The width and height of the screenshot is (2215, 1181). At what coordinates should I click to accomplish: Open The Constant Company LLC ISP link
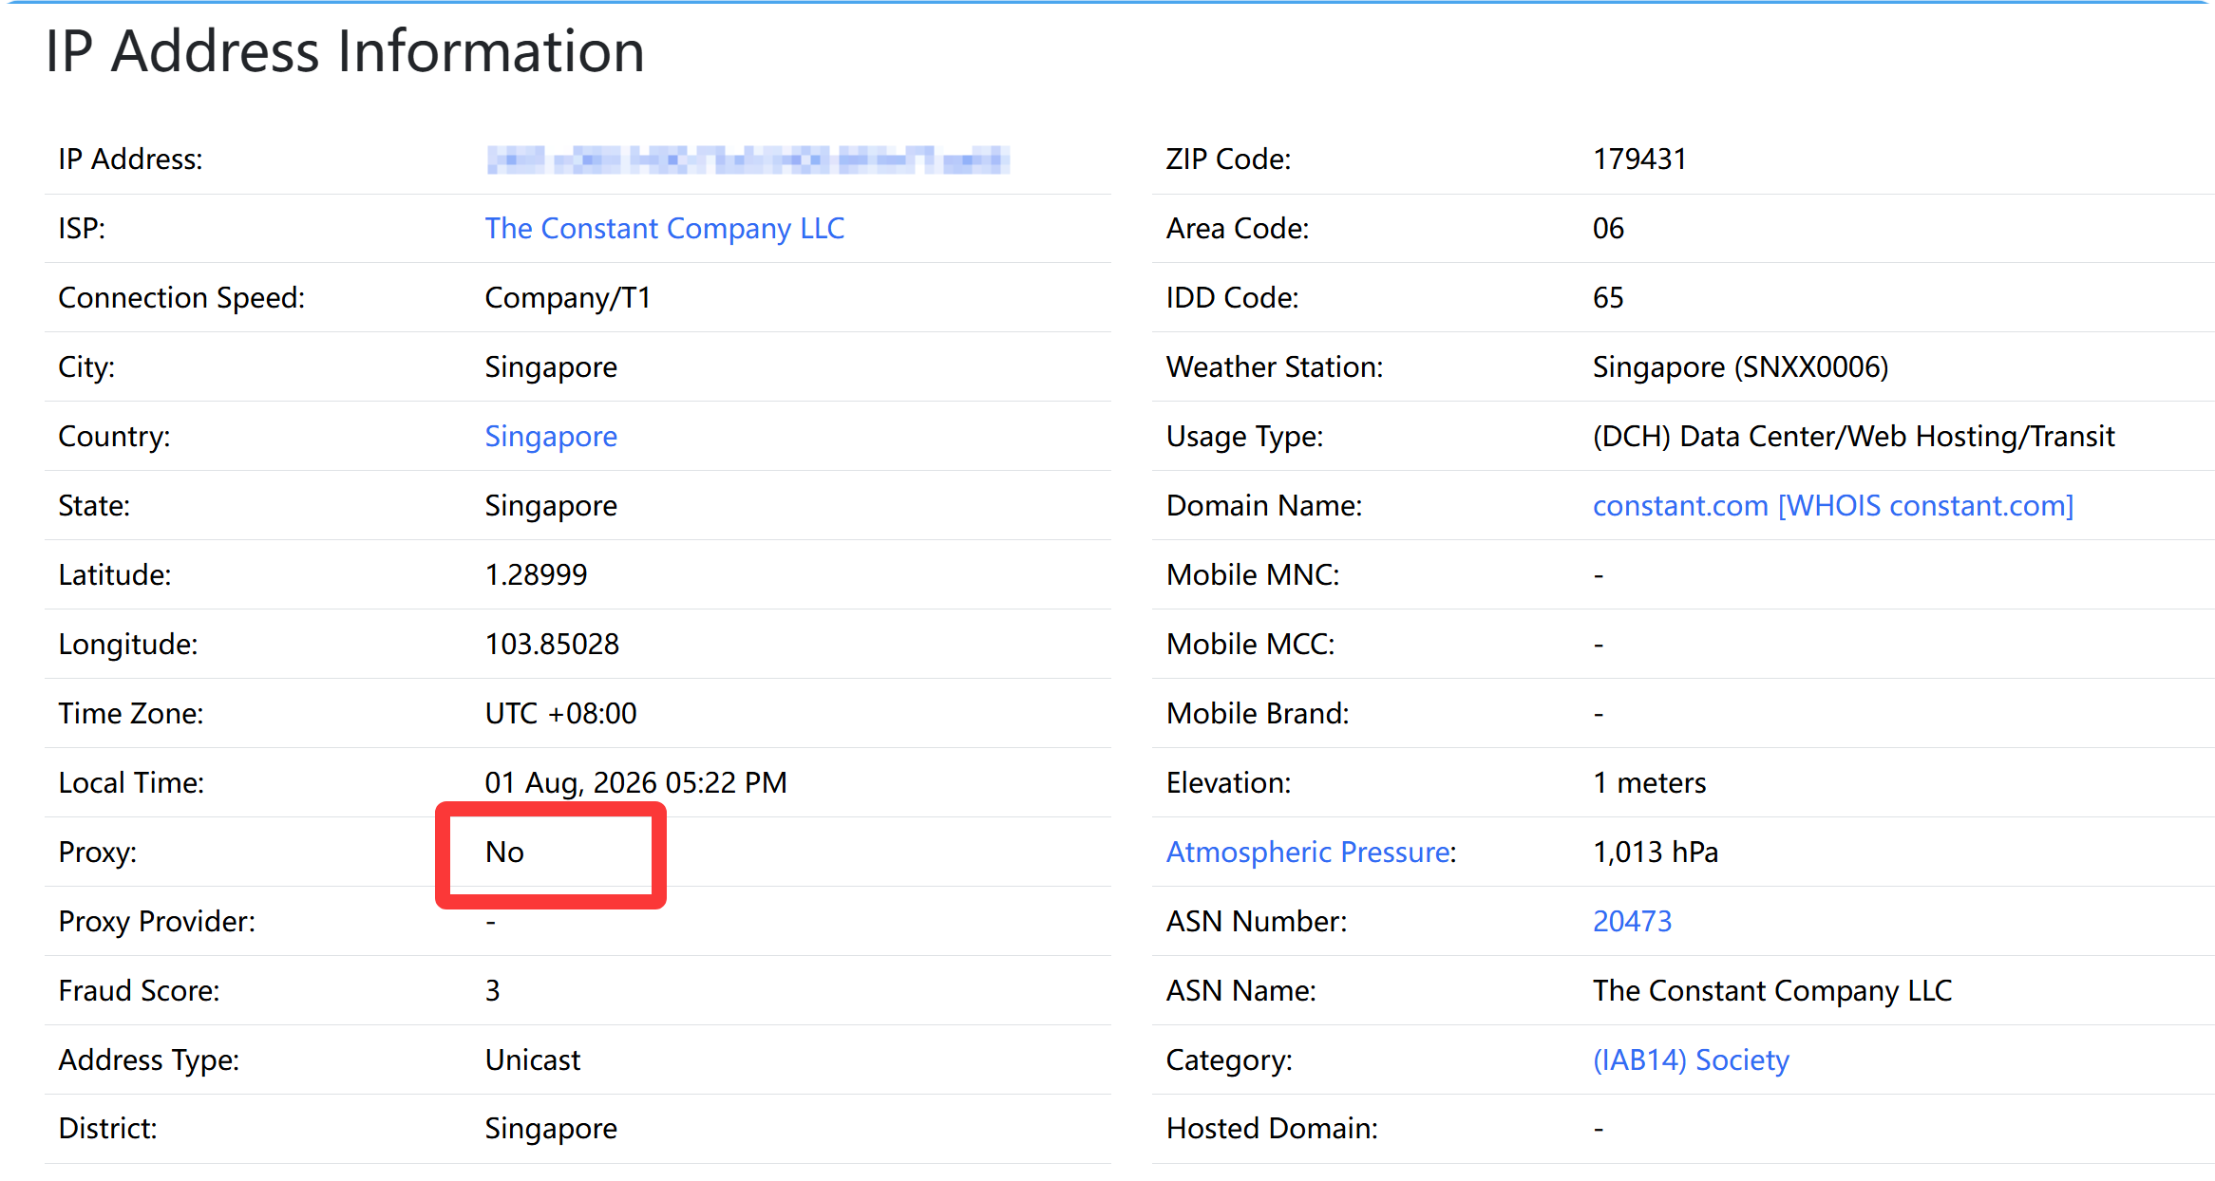coord(664,229)
